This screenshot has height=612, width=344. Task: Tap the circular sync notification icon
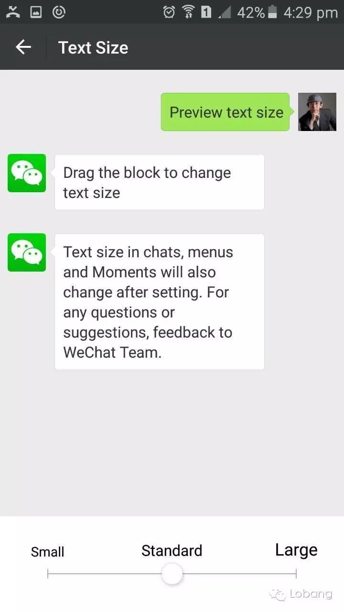(x=59, y=12)
